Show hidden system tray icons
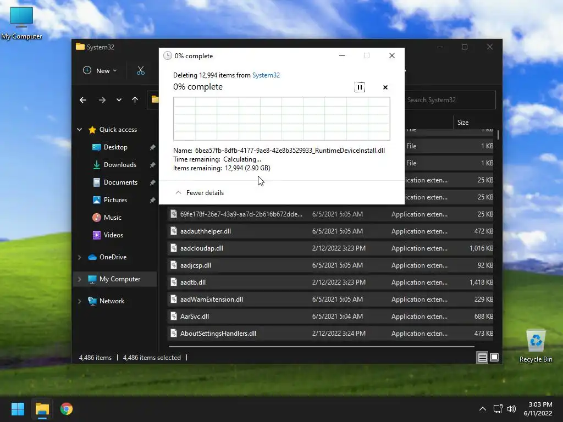This screenshot has width=563, height=422. [483, 409]
